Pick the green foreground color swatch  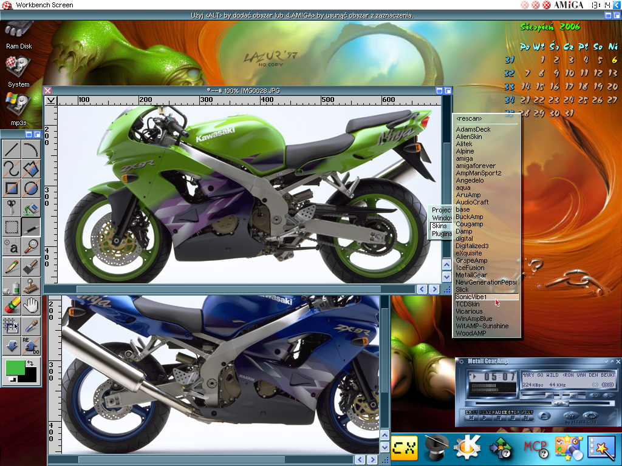pyautogui.click(x=15, y=367)
